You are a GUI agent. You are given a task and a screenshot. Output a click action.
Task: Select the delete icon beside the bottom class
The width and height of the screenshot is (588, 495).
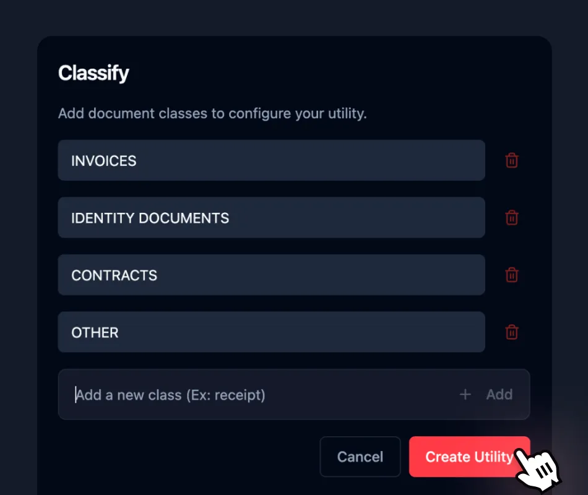[511, 332]
